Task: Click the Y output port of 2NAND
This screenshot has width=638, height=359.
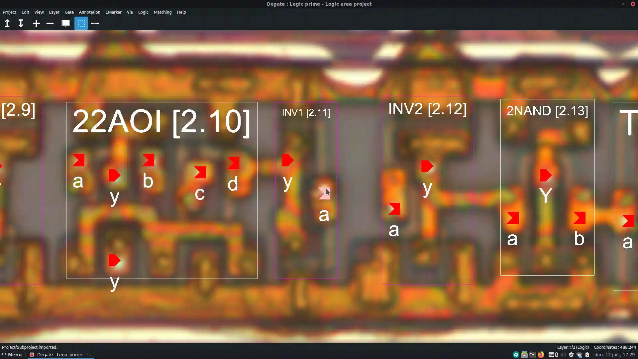Action: pos(546,175)
